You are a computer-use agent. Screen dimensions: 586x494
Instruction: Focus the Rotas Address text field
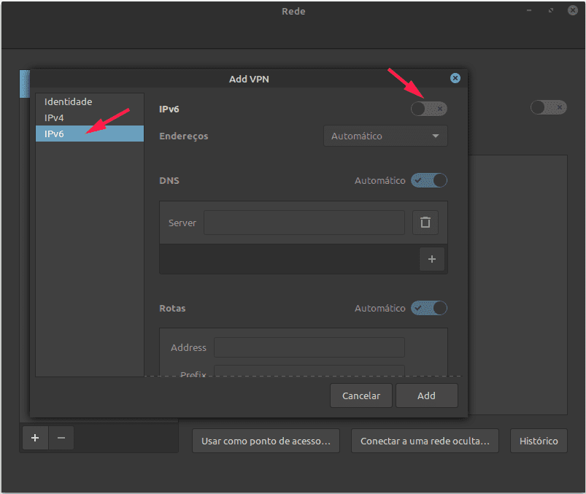pyautogui.click(x=309, y=347)
